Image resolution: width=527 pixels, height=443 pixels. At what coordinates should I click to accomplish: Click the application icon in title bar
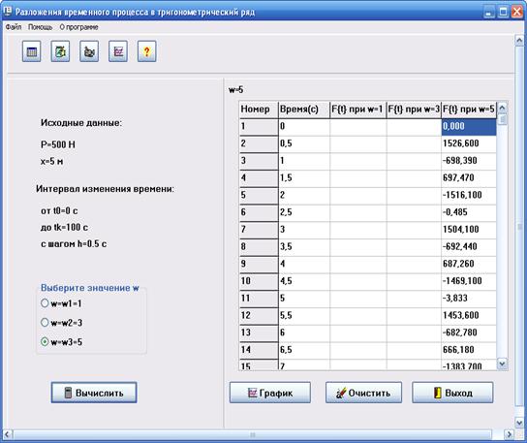(8, 12)
